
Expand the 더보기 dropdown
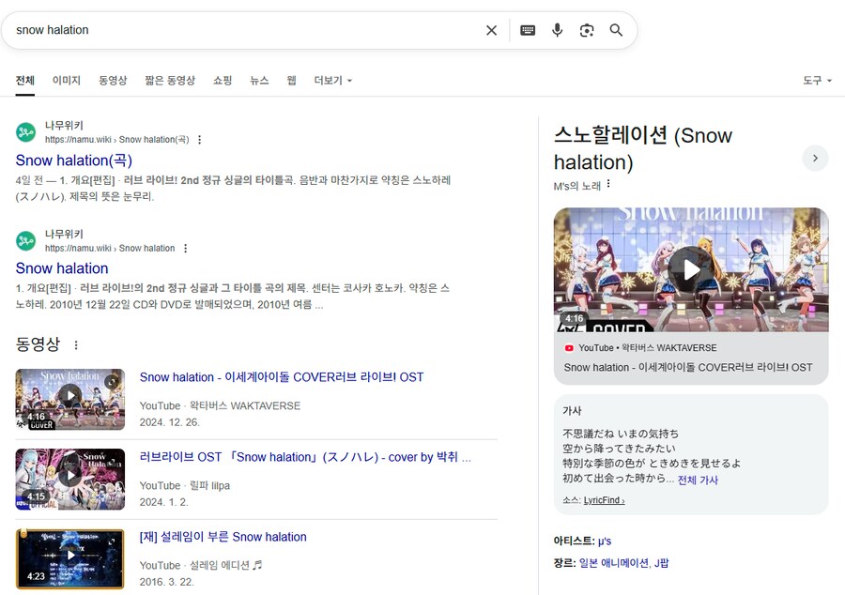pos(332,80)
